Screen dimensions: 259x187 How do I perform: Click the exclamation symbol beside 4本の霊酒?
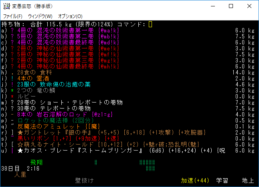pyautogui.click(x=13, y=78)
